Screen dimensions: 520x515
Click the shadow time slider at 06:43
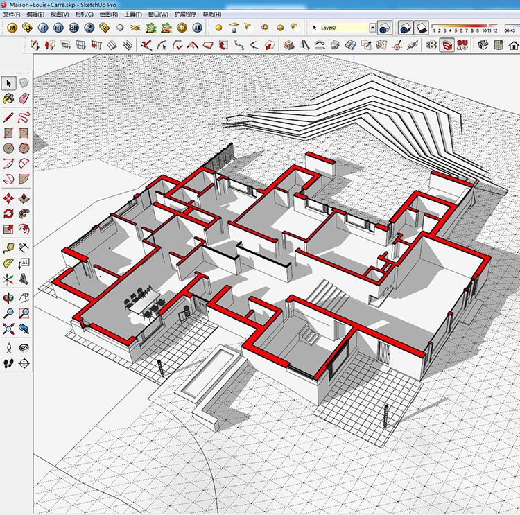click(511, 28)
